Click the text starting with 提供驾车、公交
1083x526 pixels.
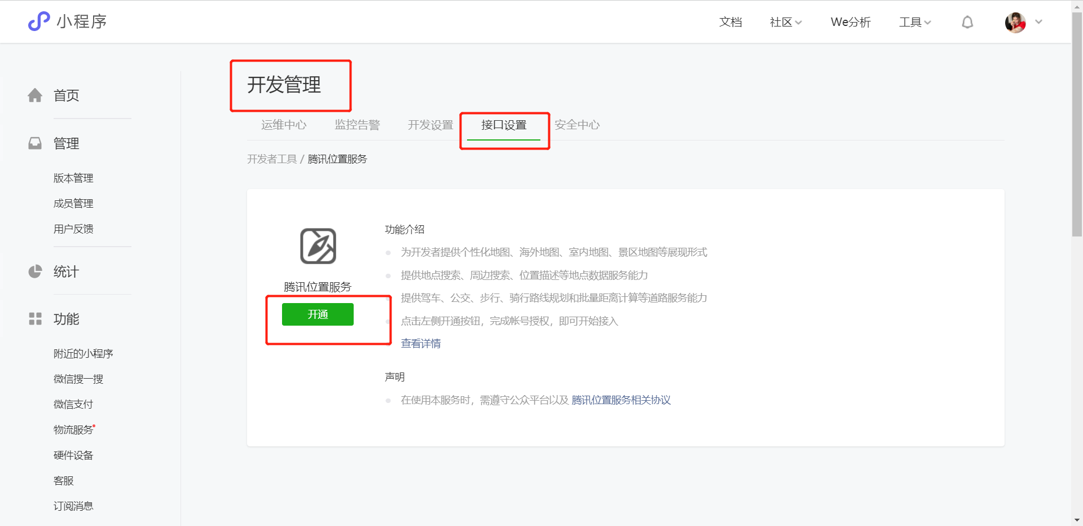pyautogui.click(x=554, y=298)
